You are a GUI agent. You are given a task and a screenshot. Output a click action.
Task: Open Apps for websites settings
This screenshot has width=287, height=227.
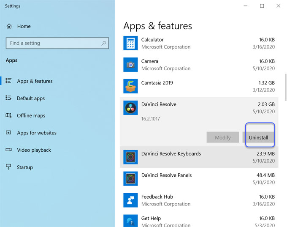pyautogui.click(x=37, y=133)
